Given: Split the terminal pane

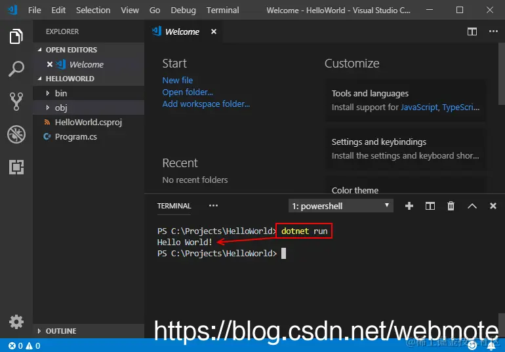Looking at the screenshot, I should [x=430, y=206].
